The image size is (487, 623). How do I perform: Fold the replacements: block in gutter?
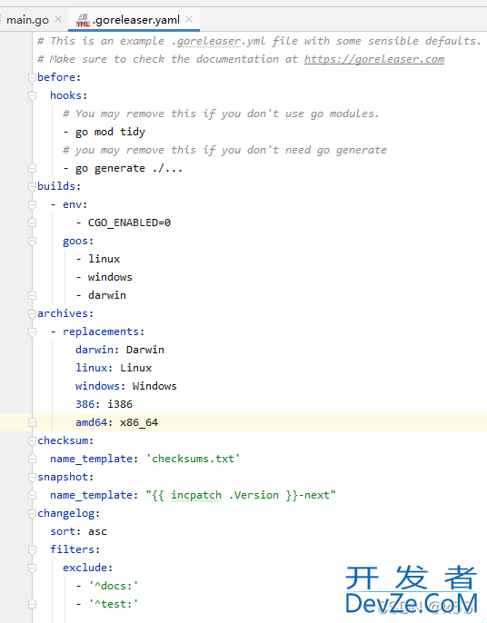(32, 331)
